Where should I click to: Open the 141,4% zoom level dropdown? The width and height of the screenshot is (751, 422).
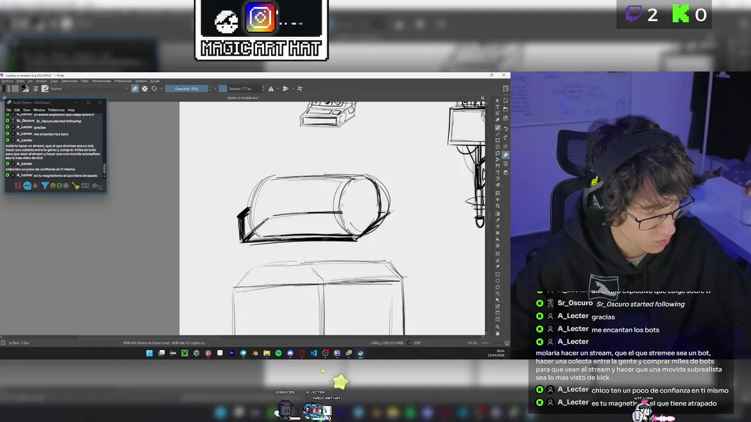pos(472,343)
